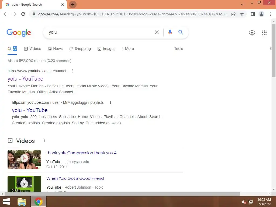Expand the More search filters

tap(128, 49)
